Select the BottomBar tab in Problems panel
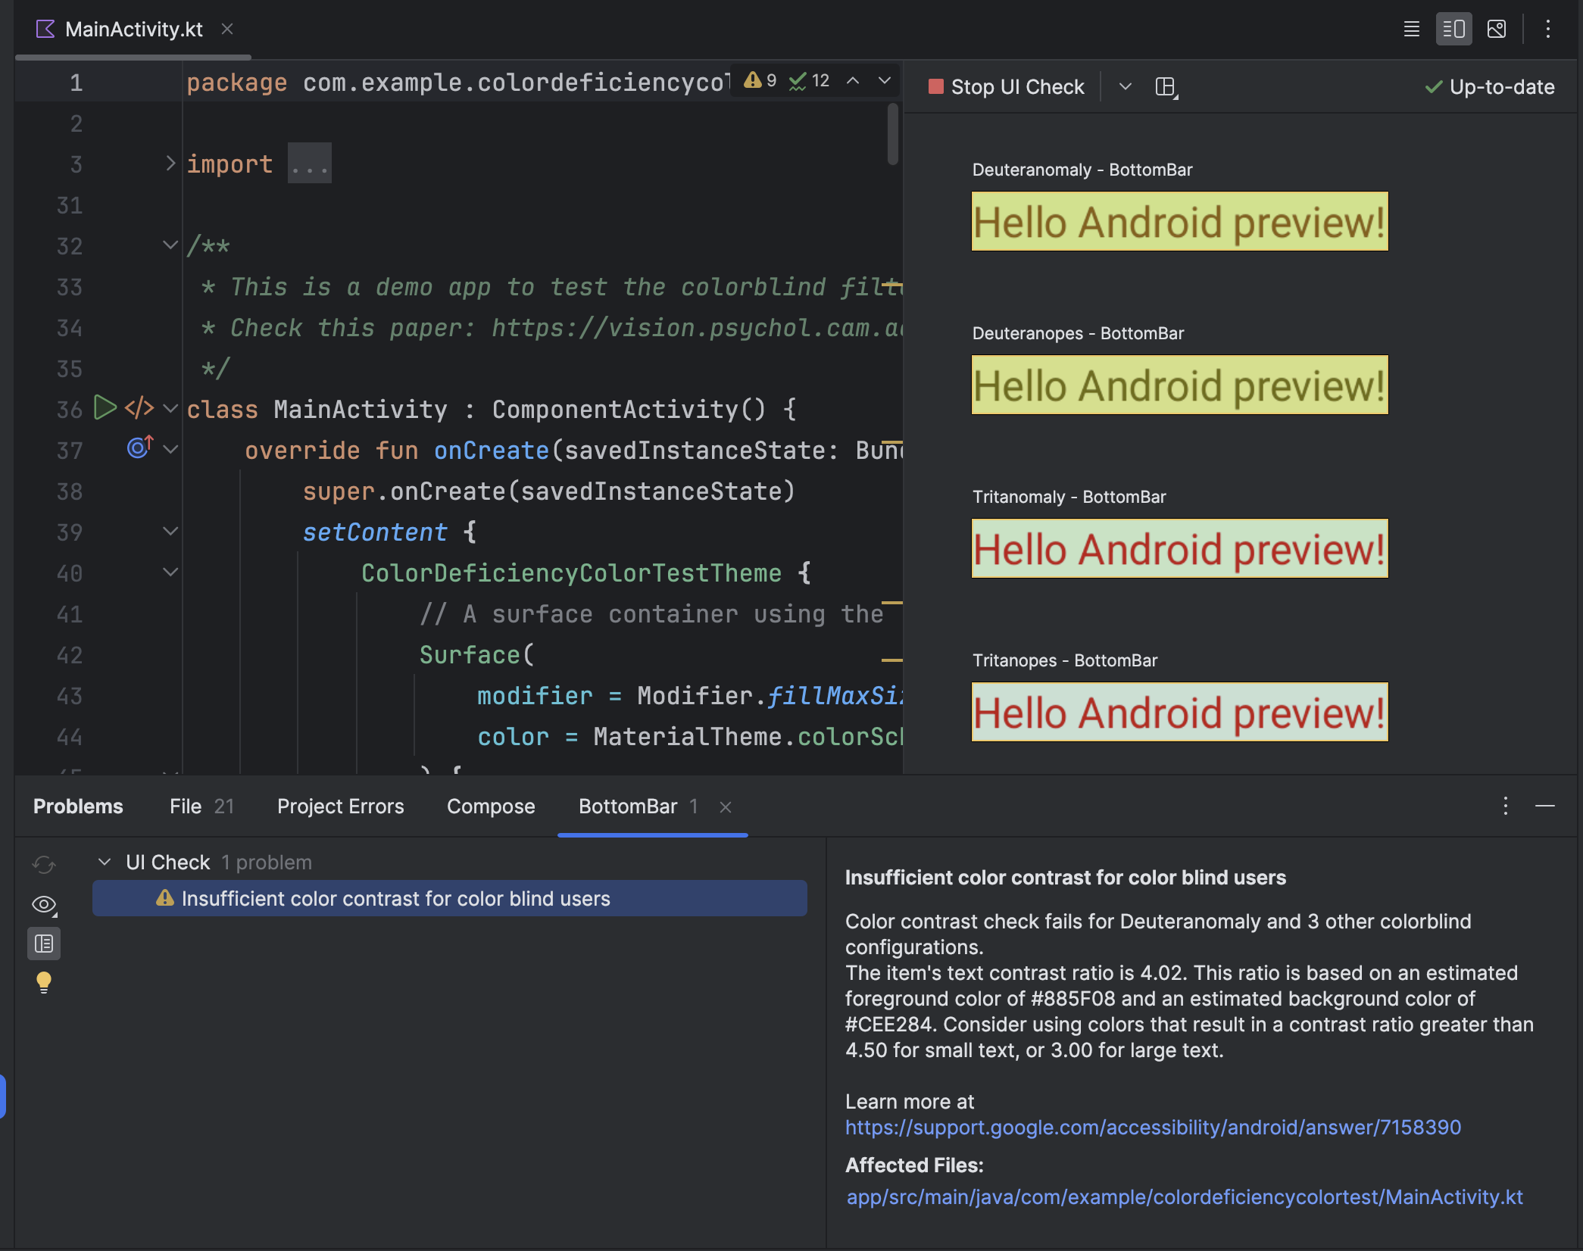This screenshot has height=1251, width=1583. (x=629, y=805)
